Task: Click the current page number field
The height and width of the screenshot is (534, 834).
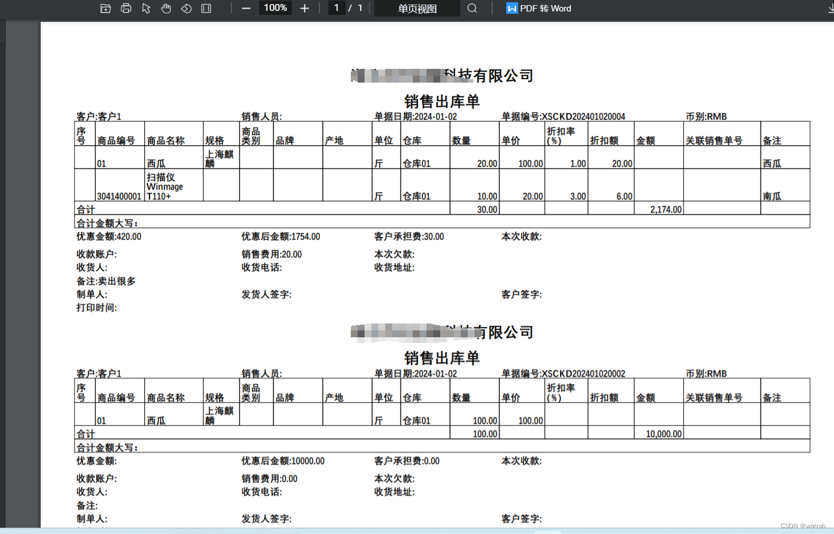Action: coord(336,8)
